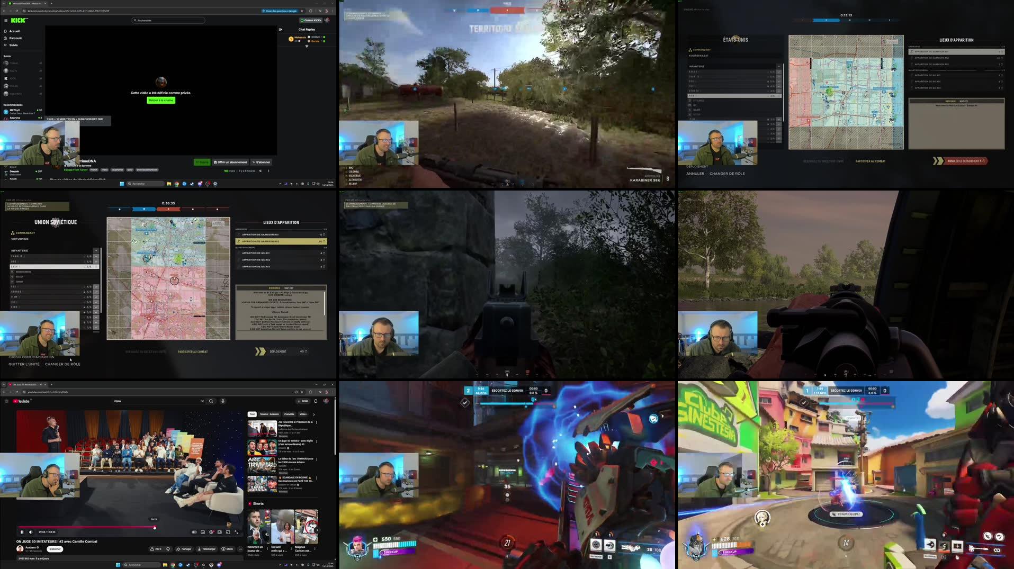The width and height of the screenshot is (1014, 569).
Task: Open the YouTube player settings gear
Action: coord(210,531)
